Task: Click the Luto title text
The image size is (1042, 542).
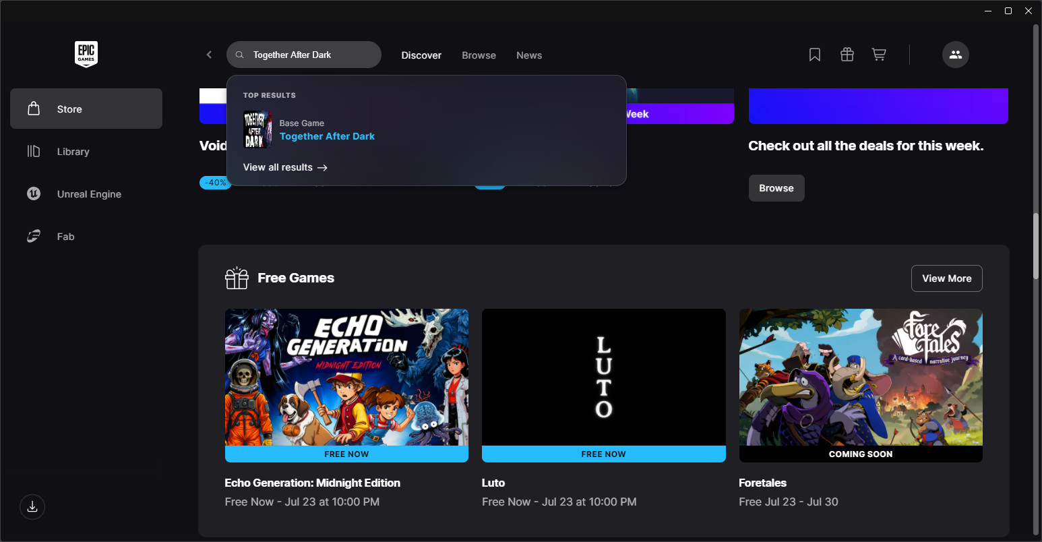Action: [493, 483]
